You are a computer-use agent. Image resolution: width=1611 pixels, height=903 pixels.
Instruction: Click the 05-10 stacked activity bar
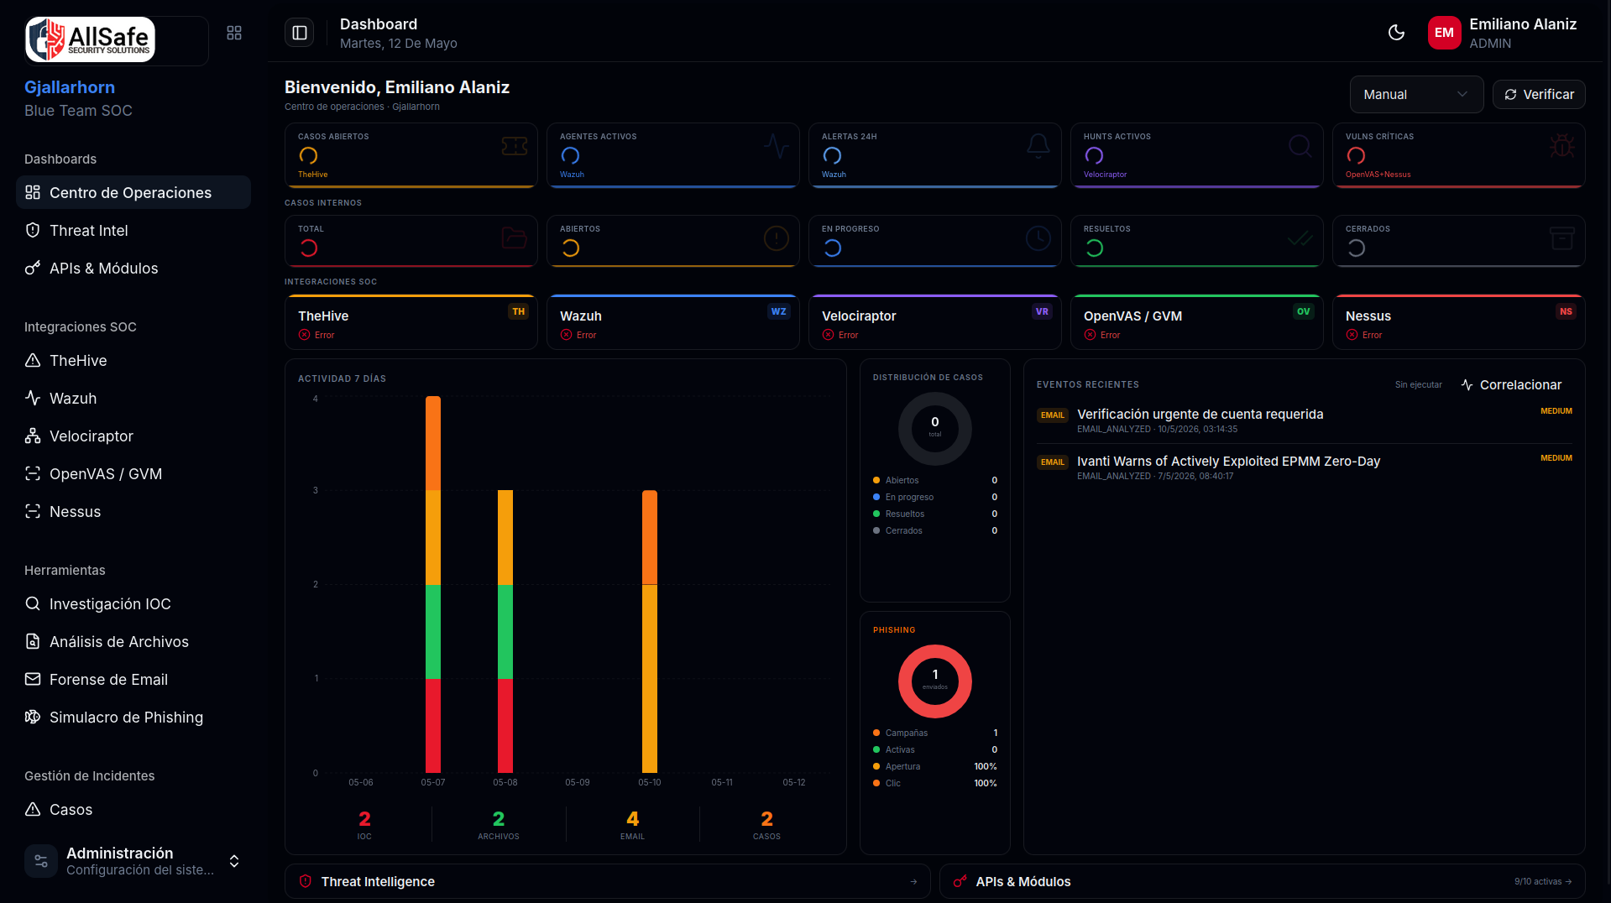coord(650,631)
